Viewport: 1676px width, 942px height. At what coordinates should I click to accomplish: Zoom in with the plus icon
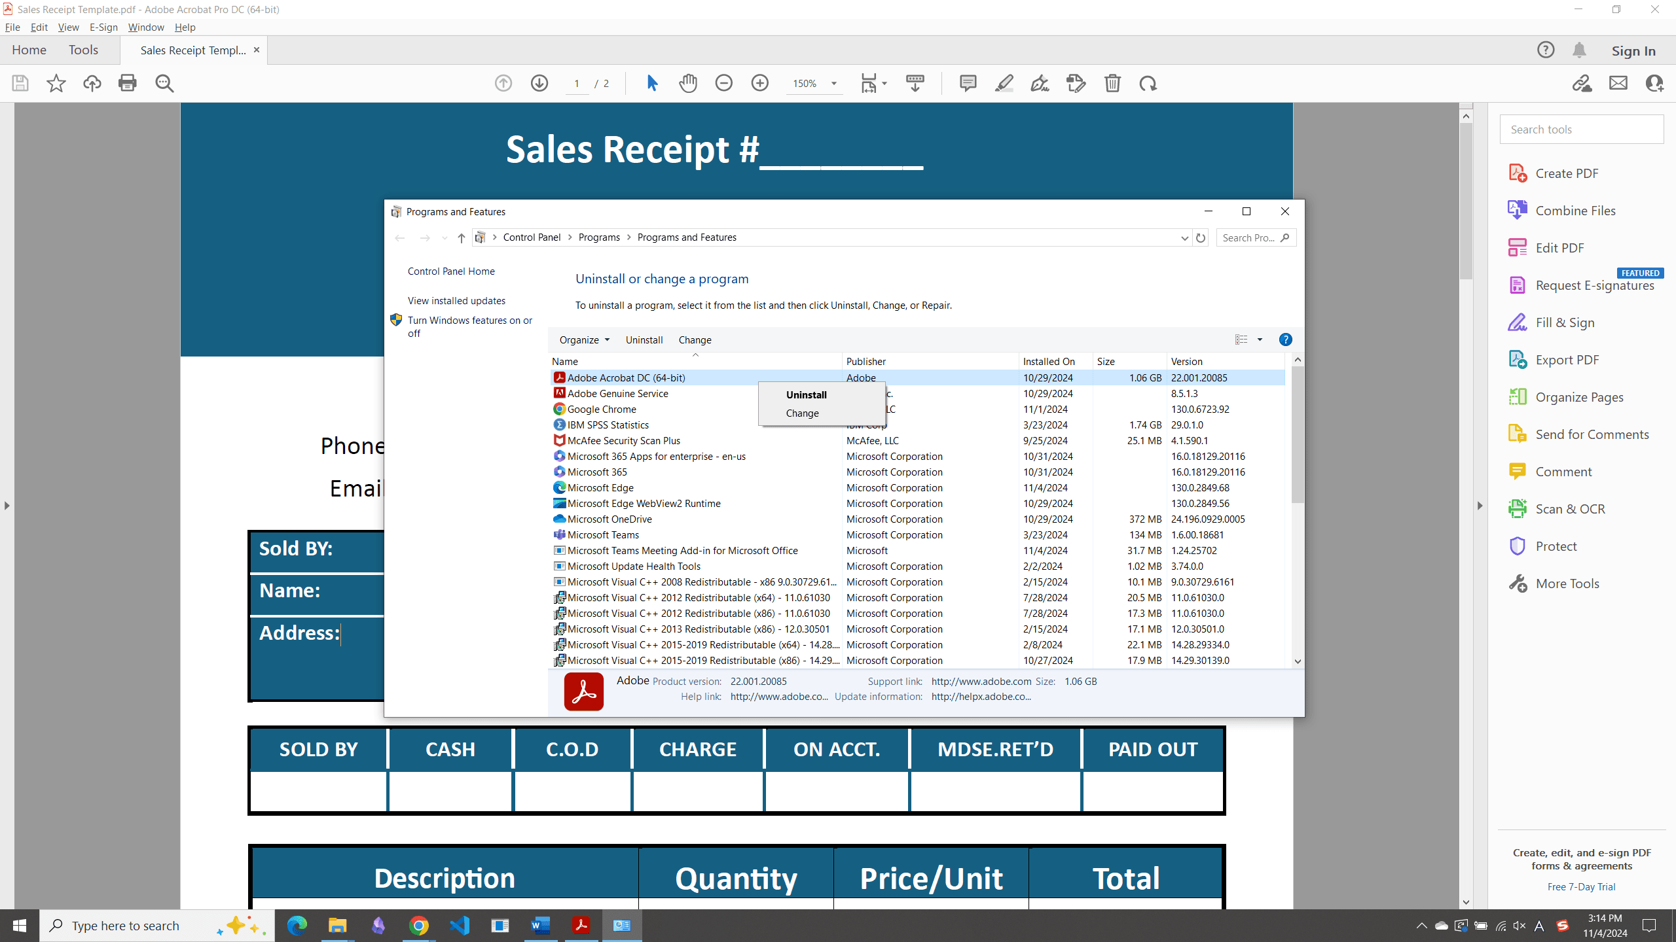tap(760, 83)
